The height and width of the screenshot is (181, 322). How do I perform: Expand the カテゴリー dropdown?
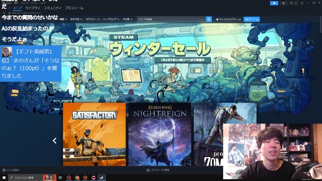pos(93,19)
